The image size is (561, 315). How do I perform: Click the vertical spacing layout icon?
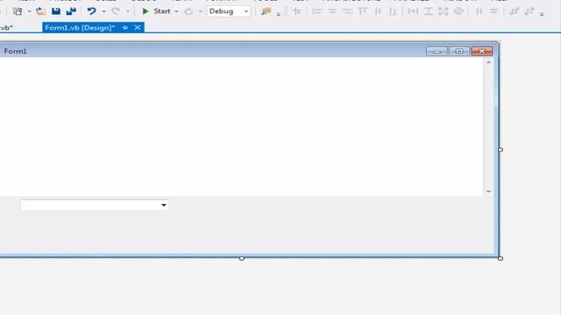click(494, 11)
